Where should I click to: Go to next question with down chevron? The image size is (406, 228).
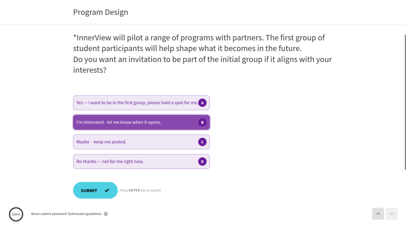[x=392, y=214]
